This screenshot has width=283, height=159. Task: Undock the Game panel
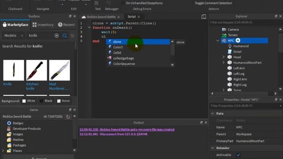click(70, 110)
